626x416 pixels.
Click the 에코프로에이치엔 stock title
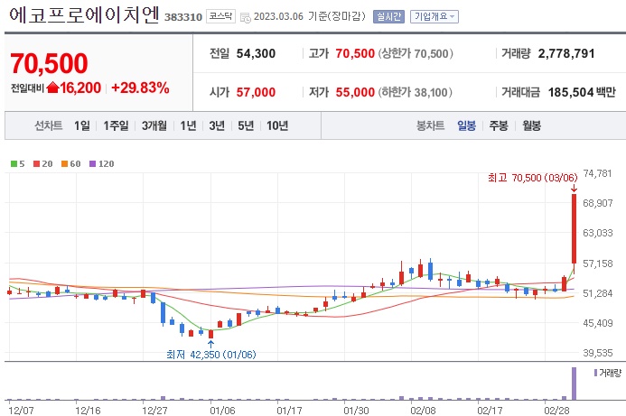pyautogui.click(x=84, y=15)
